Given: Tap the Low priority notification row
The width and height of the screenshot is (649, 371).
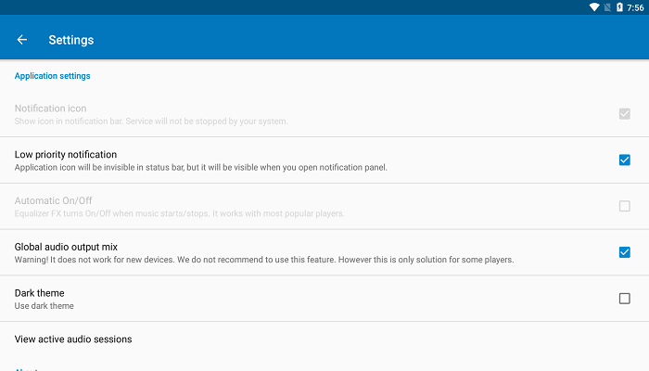Looking at the screenshot, I should click(278, 160).
